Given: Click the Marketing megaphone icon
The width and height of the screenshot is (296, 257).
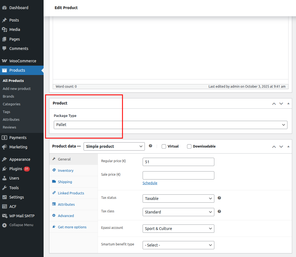Looking at the screenshot, I should (x=4, y=147).
